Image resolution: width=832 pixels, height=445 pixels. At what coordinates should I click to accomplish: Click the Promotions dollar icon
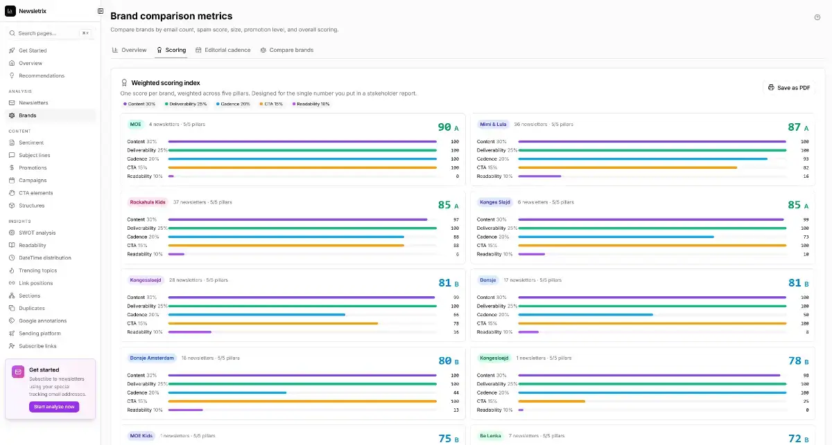(x=12, y=167)
